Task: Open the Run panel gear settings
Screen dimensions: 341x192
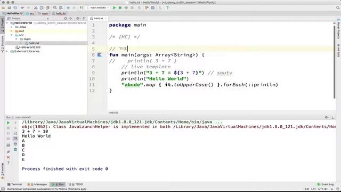Action: [x=327, y=117]
